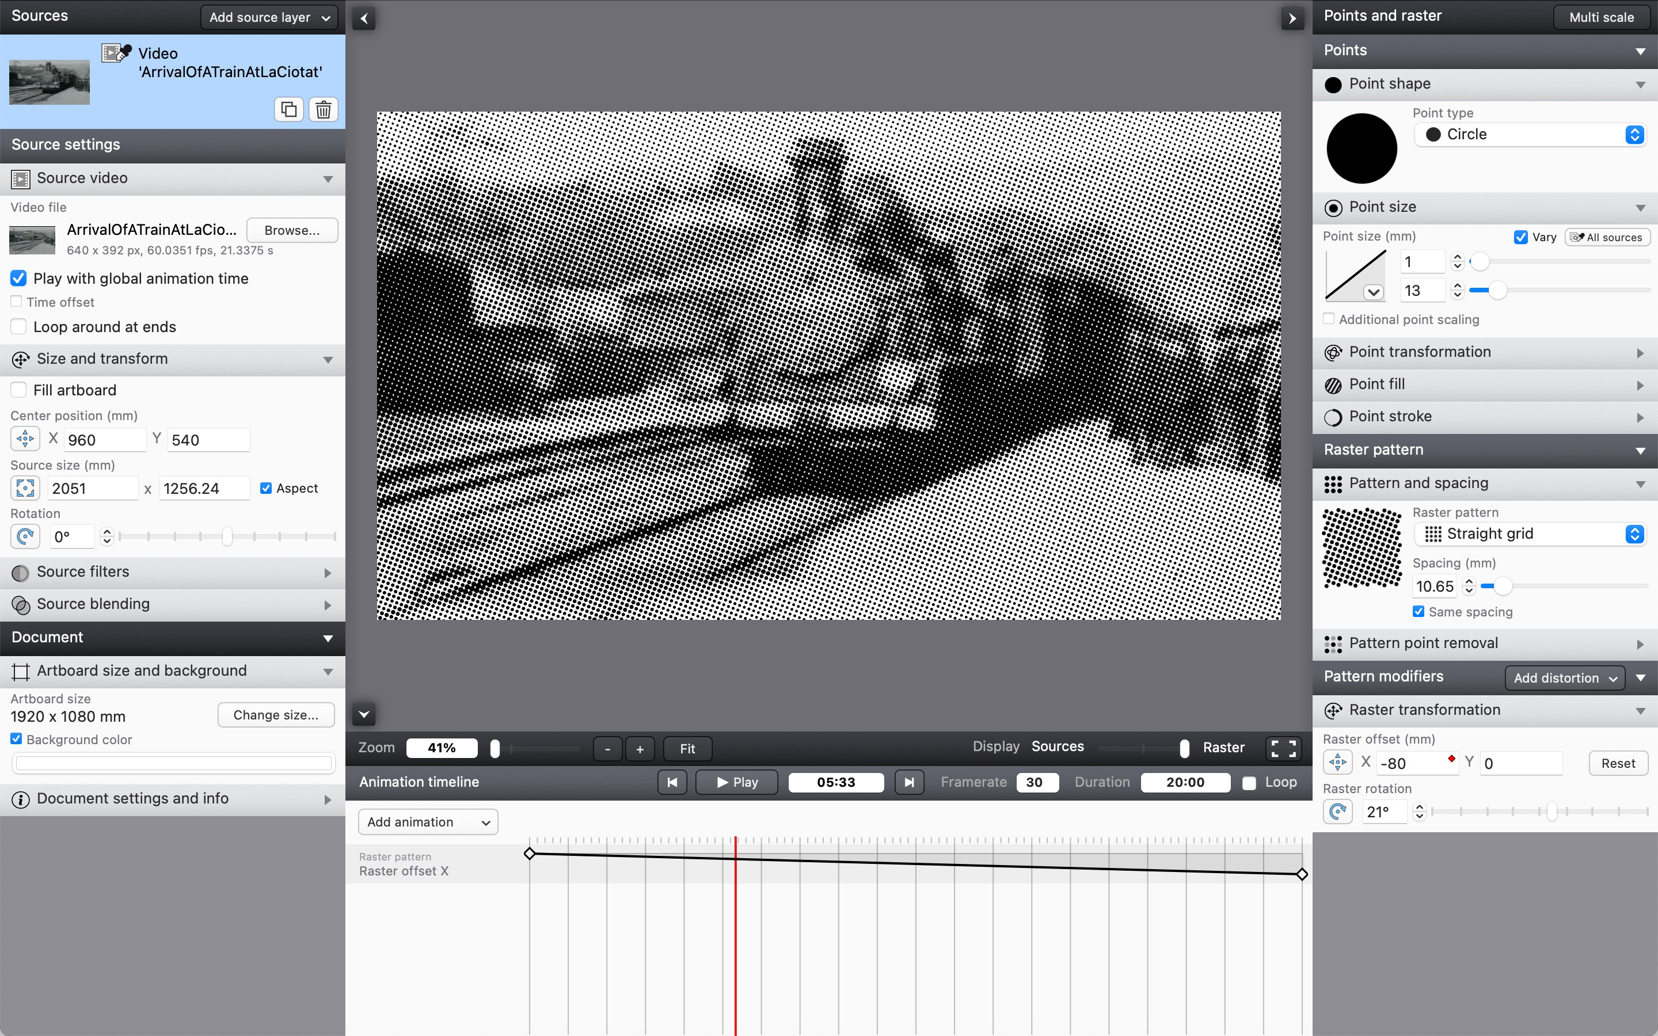
Task: Click the Source blending section icon
Action: click(21, 605)
